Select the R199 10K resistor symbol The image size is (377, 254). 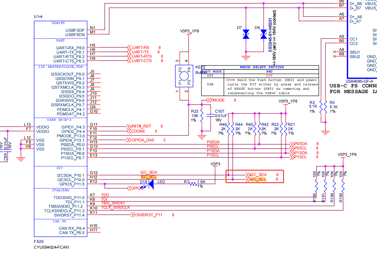(x=343, y=186)
